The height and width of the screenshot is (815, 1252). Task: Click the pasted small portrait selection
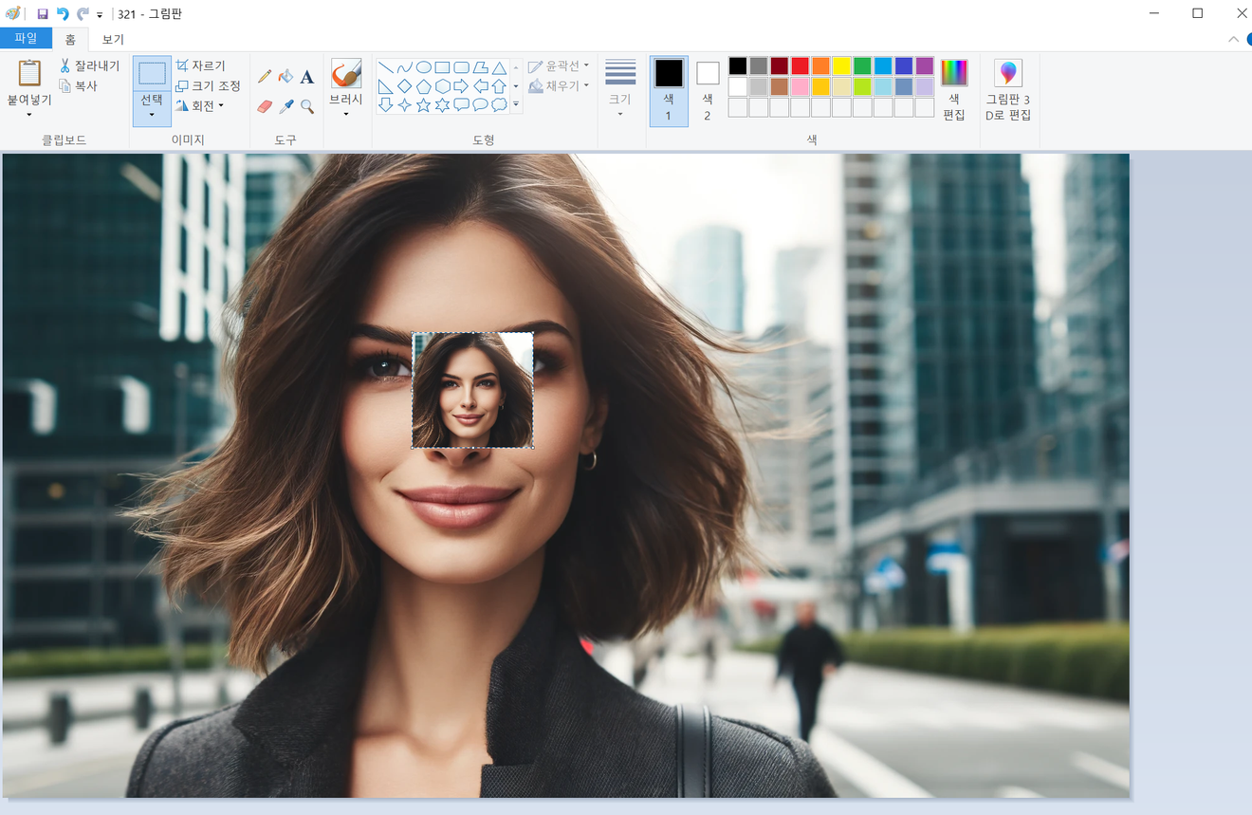(x=472, y=390)
